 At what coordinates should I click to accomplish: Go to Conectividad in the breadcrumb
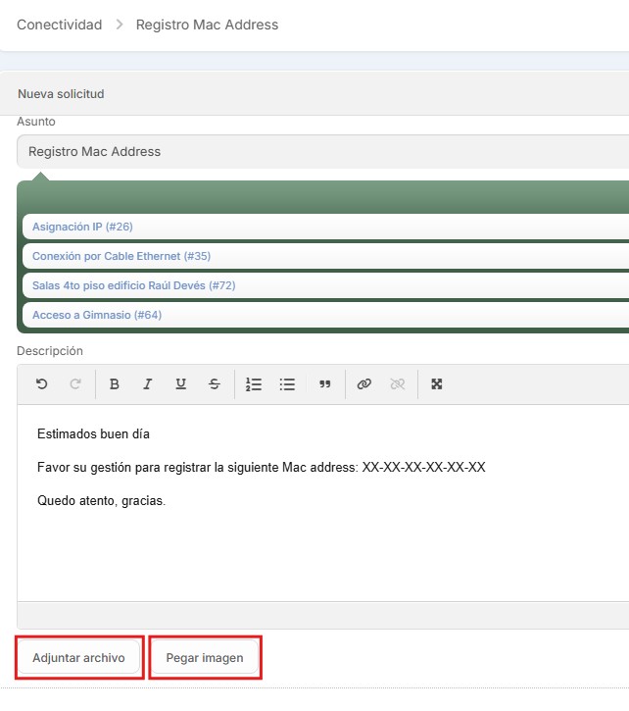(x=60, y=25)
